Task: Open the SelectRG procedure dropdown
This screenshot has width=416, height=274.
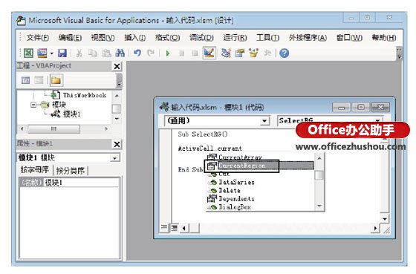Action: pos(377,121)
